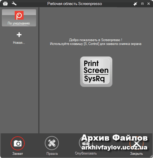Add a new workspace with plus icon
Image resolution: width=153 pixels, height=158 pixels.
coord(19,35)
